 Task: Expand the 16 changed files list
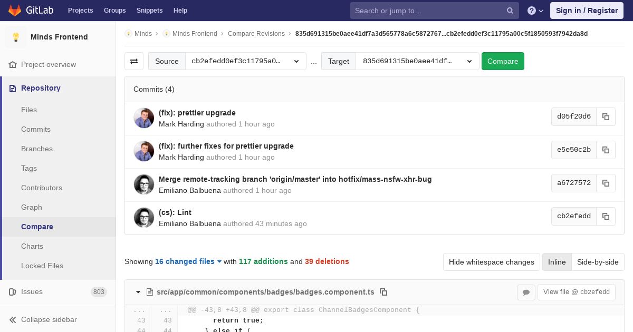click(x=188, y=261)
